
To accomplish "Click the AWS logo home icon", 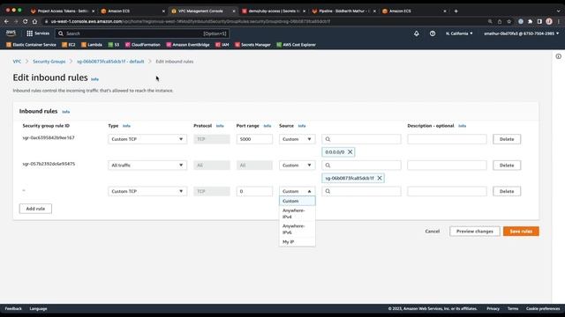I will pos(11,33).
